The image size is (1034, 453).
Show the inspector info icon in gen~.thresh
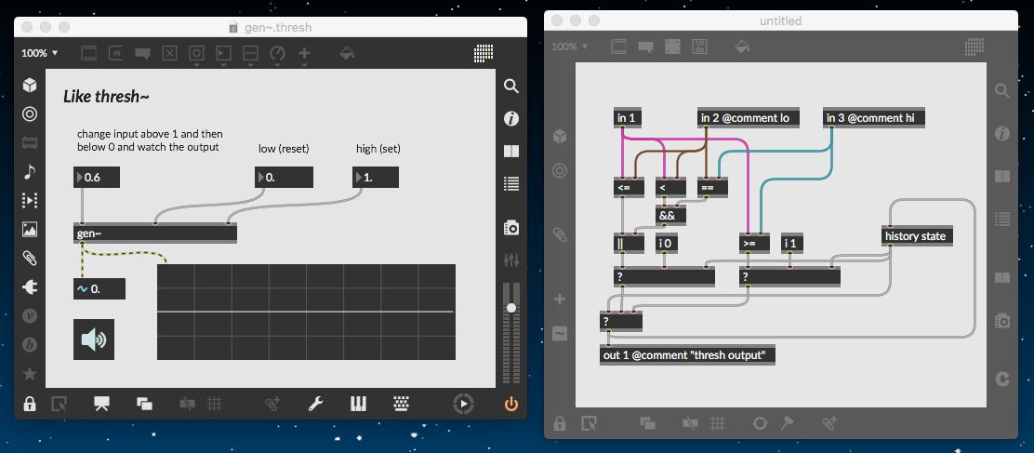[511, 119]
